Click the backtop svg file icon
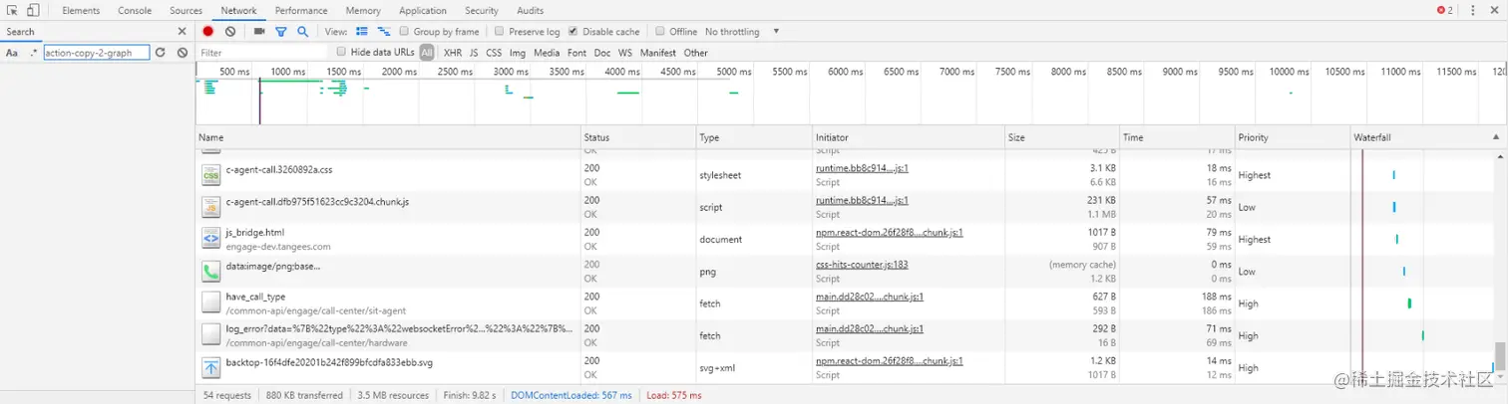1508x404 pixels. coord(211,367)
